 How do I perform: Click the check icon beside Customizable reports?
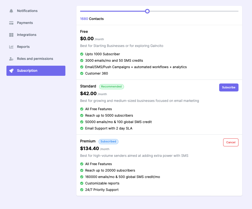(x=82, y=183)
